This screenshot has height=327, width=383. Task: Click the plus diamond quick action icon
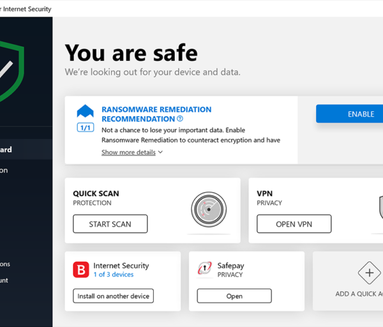[370, 273]
